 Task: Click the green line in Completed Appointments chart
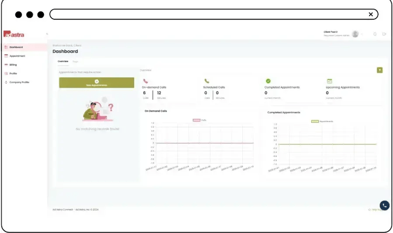[x=327, y=144]
